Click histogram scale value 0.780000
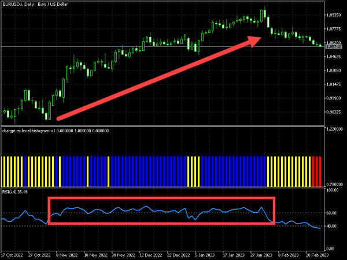The image size is (347, 260). (x=335, y=184)
